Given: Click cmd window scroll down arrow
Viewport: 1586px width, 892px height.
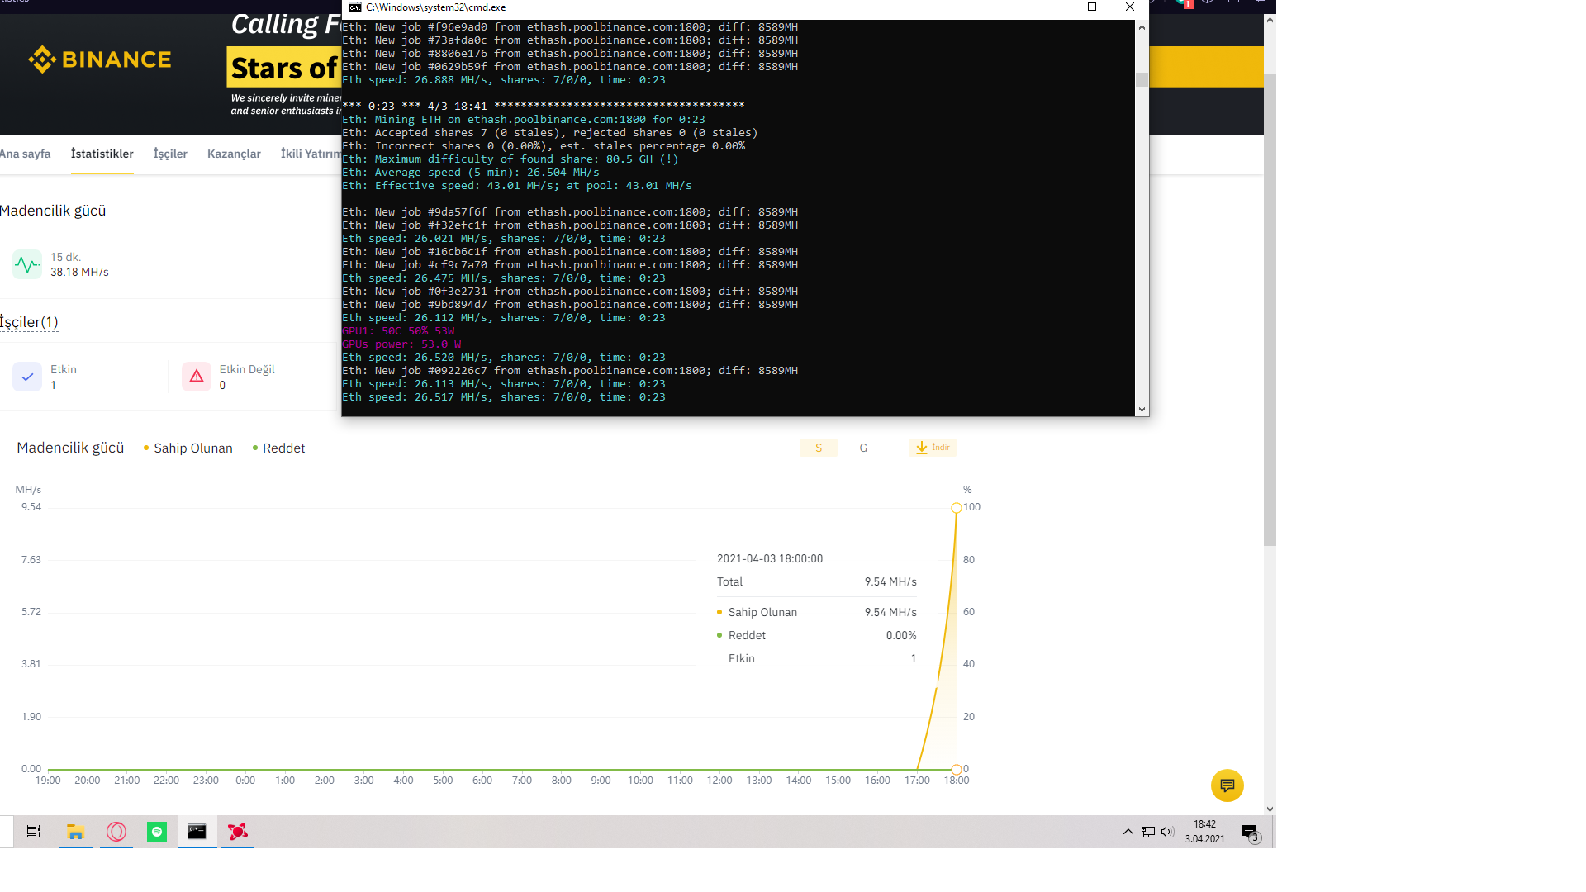Looking at the screenshot, I should point(1142,409).
